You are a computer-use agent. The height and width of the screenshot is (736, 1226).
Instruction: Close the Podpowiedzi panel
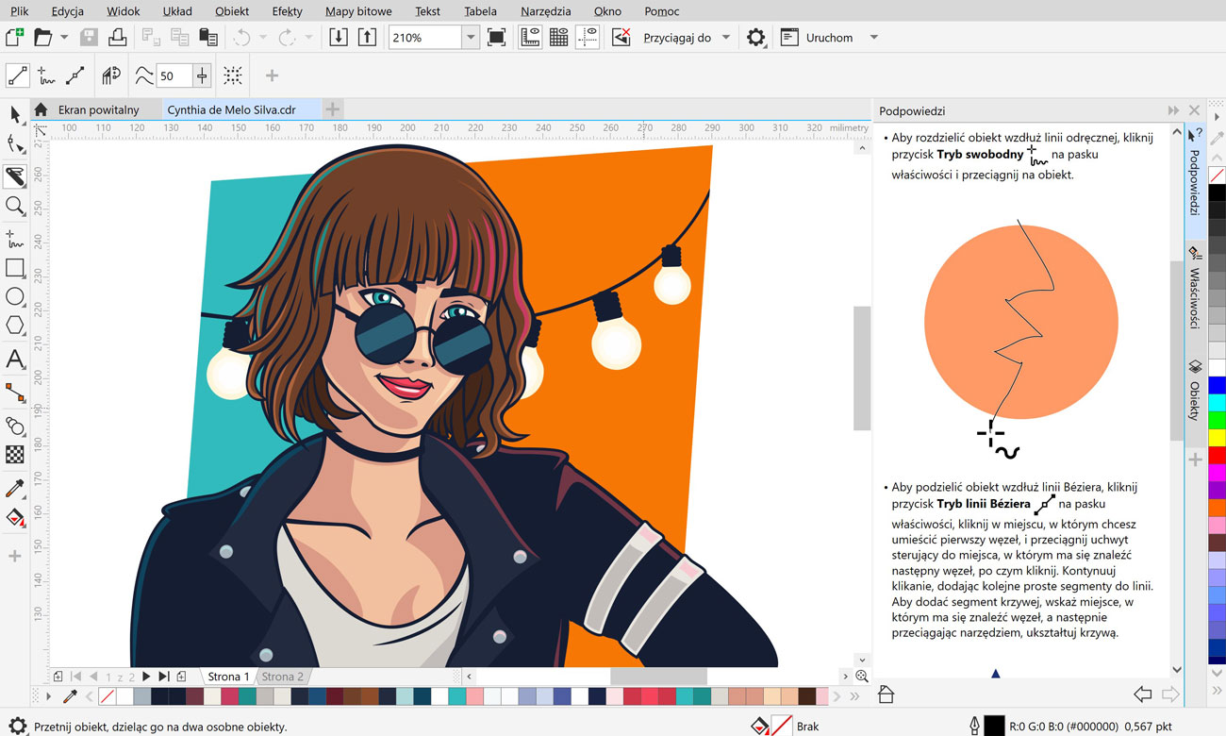pos(1194,110)
